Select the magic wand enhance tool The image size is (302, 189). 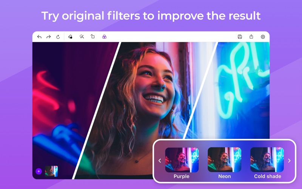point(82,37)
